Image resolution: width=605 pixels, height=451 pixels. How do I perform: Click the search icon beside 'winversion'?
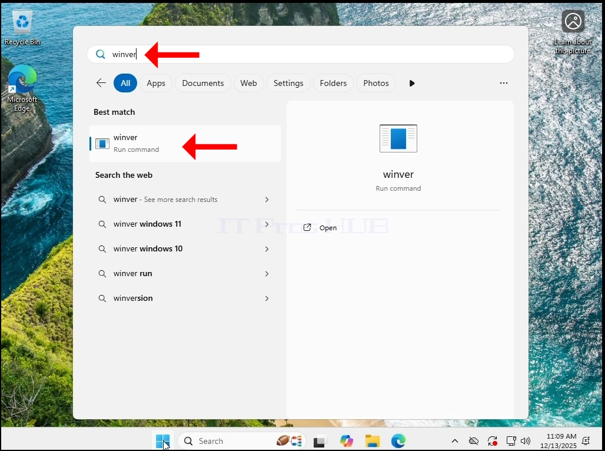(x=102, y=298)
